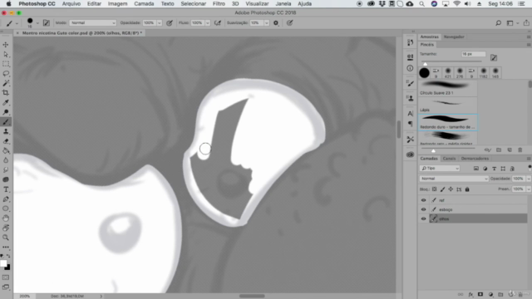Select the Clone Stamp tool
532x299 pixels.
[6, 131]
